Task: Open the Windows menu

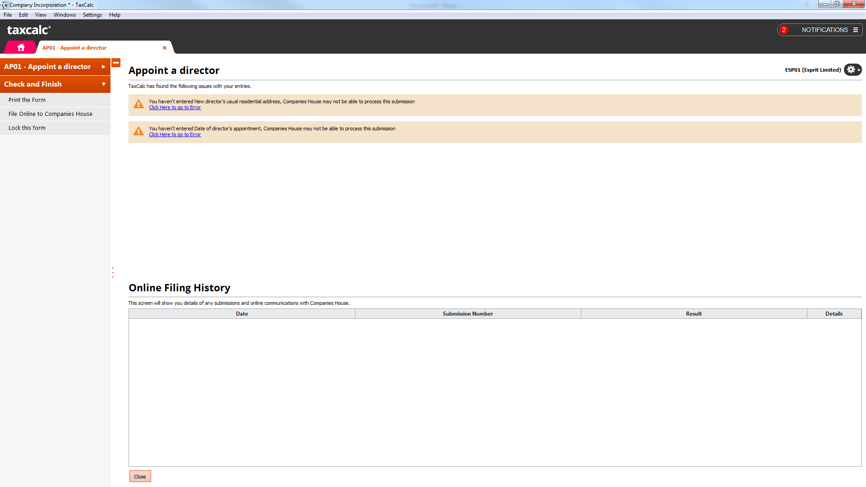Action: (x=64, y=15)
